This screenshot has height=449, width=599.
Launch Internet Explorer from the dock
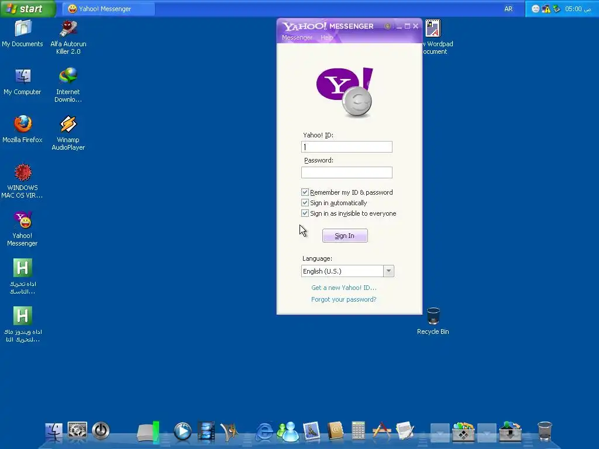point(264,432)
